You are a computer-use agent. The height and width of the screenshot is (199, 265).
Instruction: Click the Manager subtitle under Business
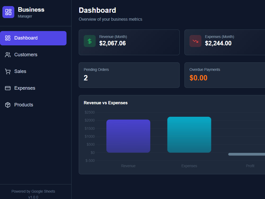pos(25,16)
